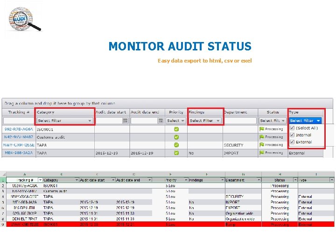Image resolution: width=336 pixels, height=252 pixels.
Task: Click the Audit magnifying glass logo
Action: 24,19
